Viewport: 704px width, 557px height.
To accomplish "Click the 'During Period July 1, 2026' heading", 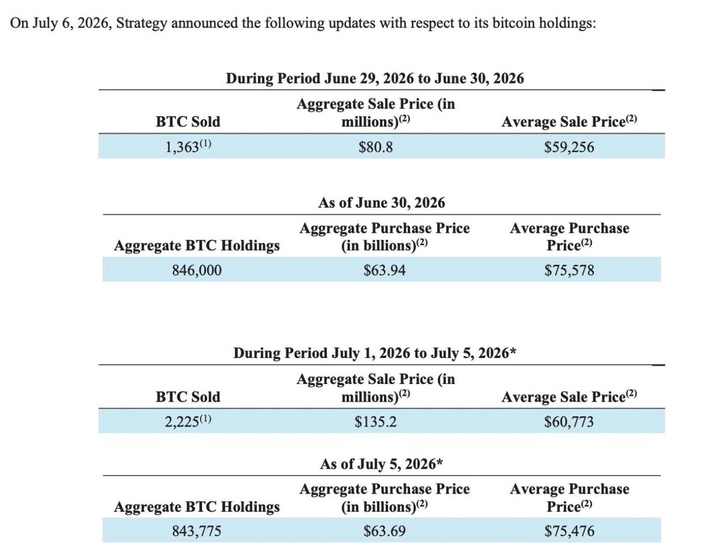I will [x=374, y=353].
